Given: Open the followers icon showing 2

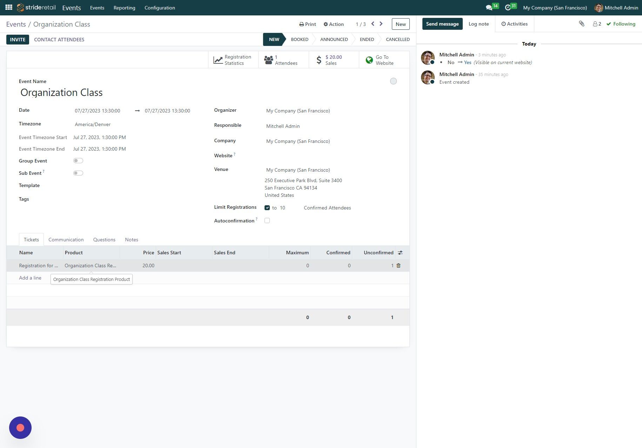Looking at the screenshot, I should tap(597, 24).
